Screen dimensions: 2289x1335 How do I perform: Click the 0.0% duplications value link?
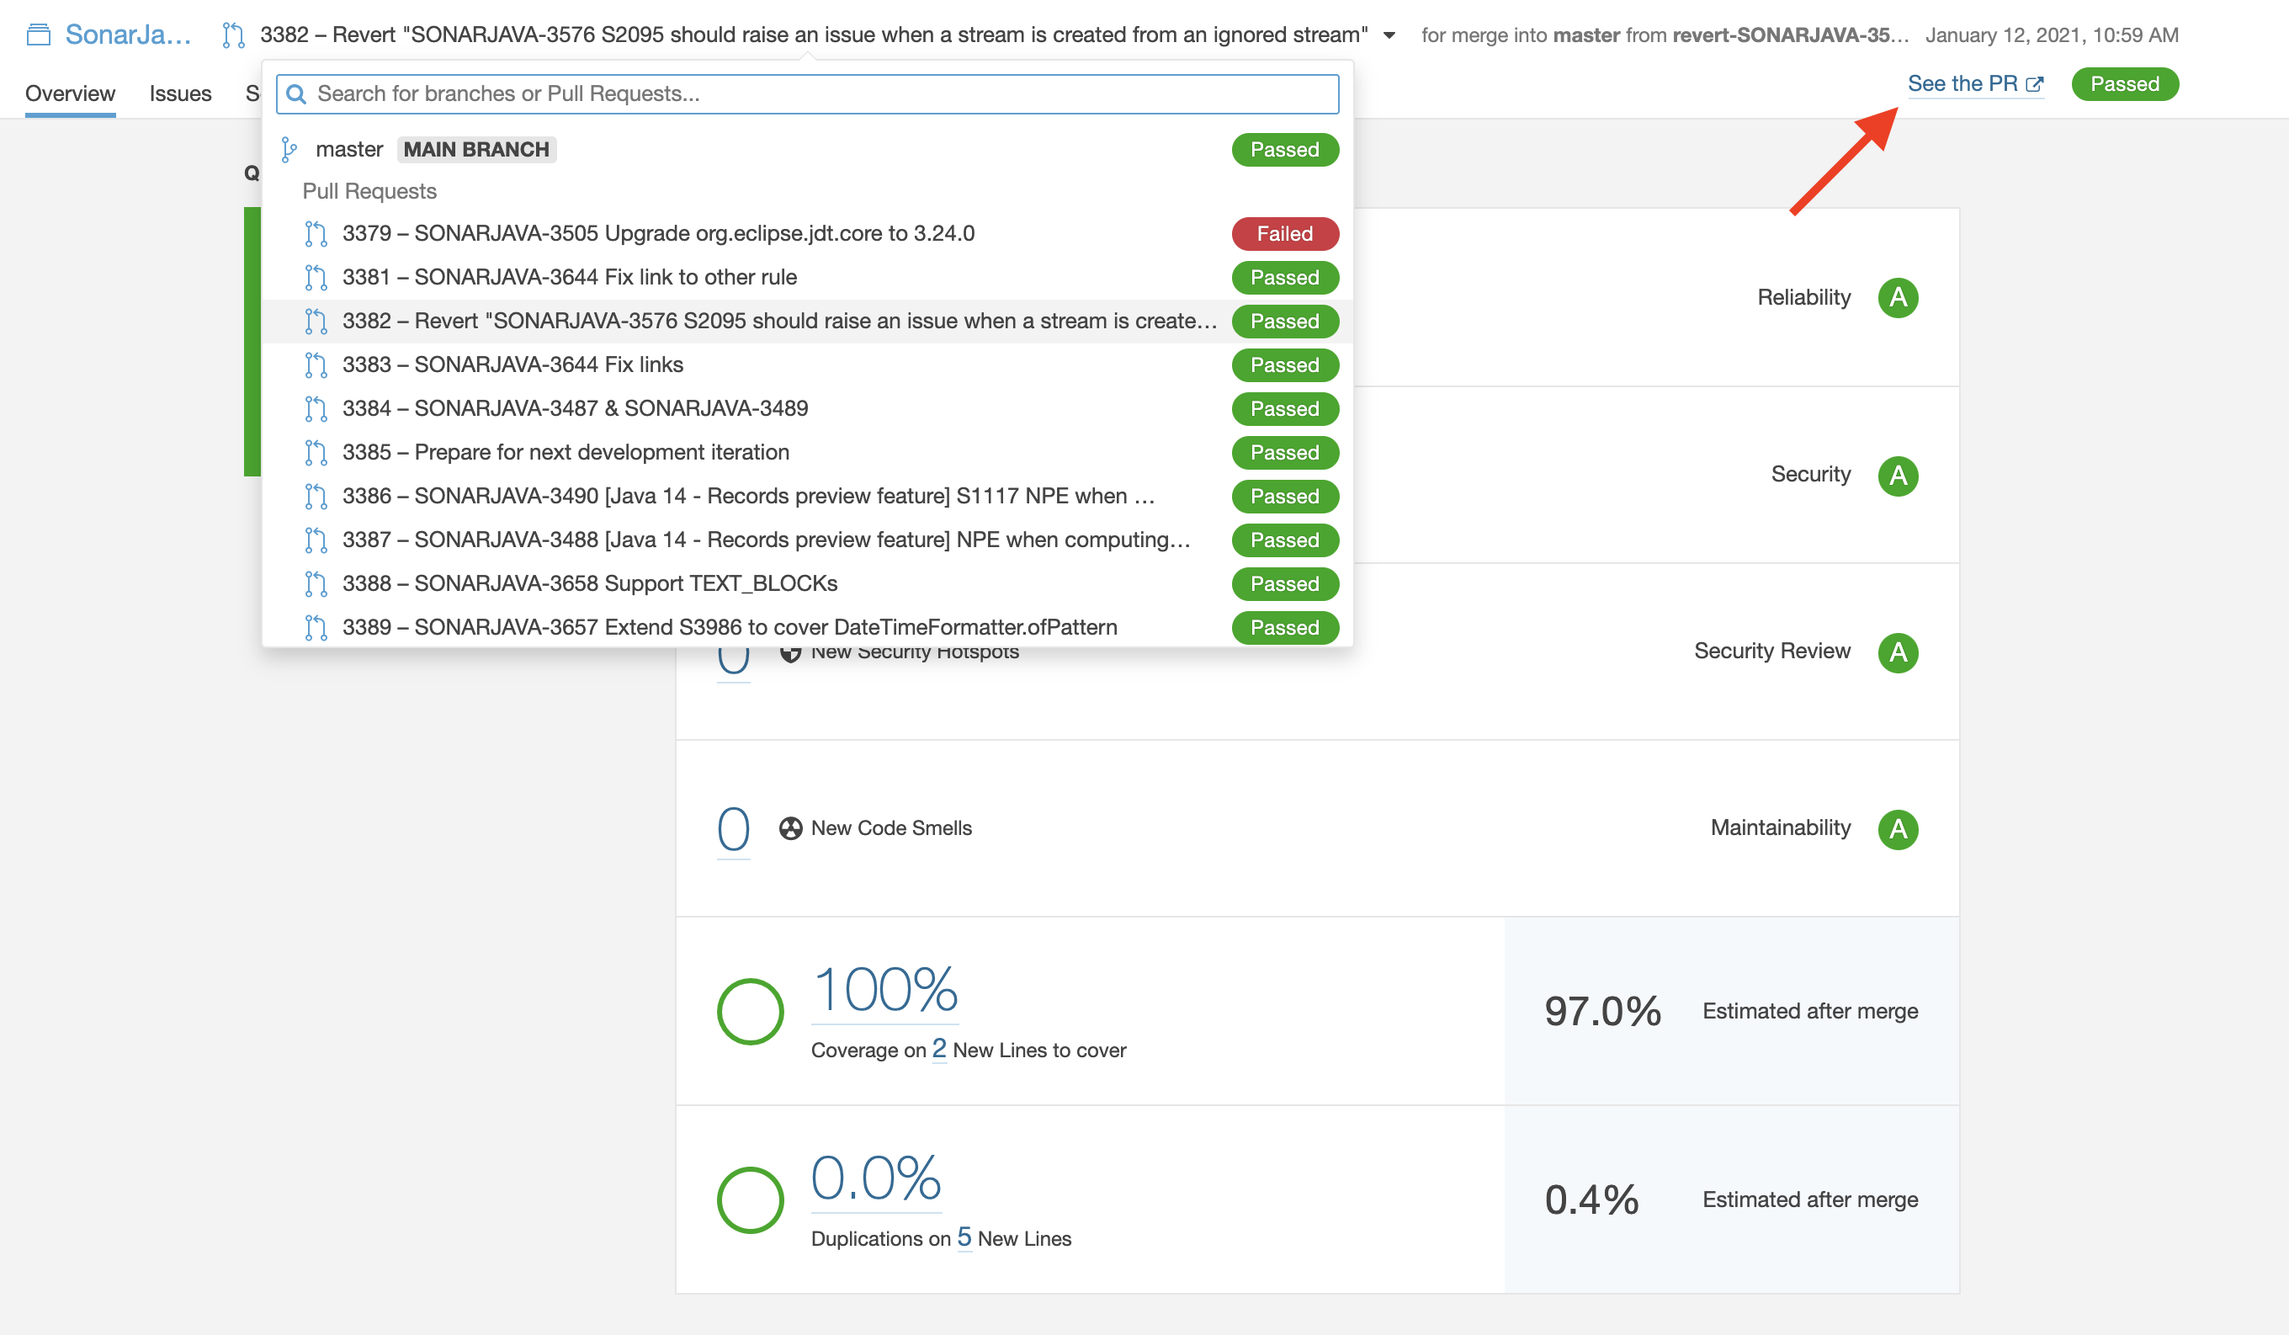click(876, 1178)
